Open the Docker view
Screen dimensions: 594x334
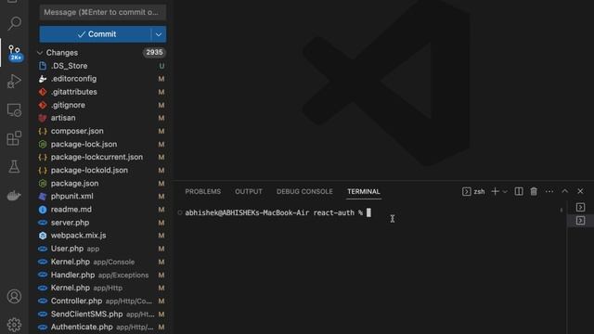[x=15, y=196]
